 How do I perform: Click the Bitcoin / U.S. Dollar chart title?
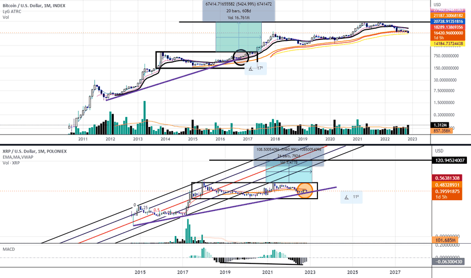click(x=34, y=6)
